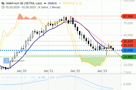136x90 pixels.
Task: Click the 0,000 MACD axis value
Action: coord(127,84)
